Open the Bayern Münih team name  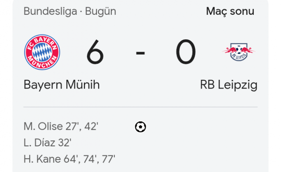click(61, 85)
